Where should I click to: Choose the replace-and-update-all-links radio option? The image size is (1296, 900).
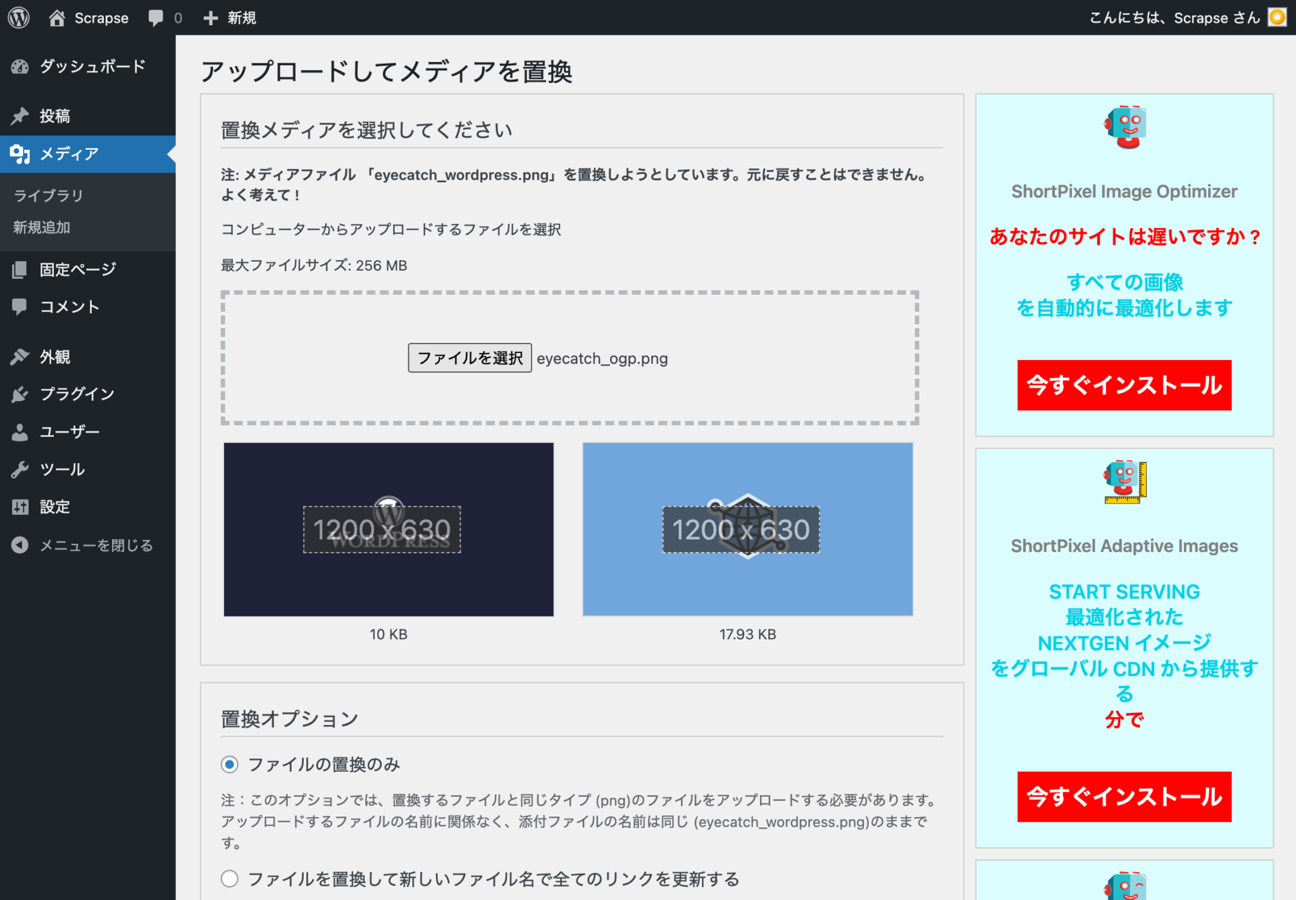coord(229,878)
